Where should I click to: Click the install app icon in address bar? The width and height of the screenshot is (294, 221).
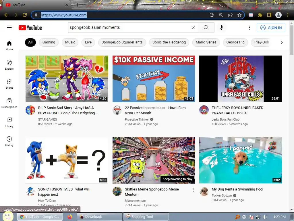point(212,15)
